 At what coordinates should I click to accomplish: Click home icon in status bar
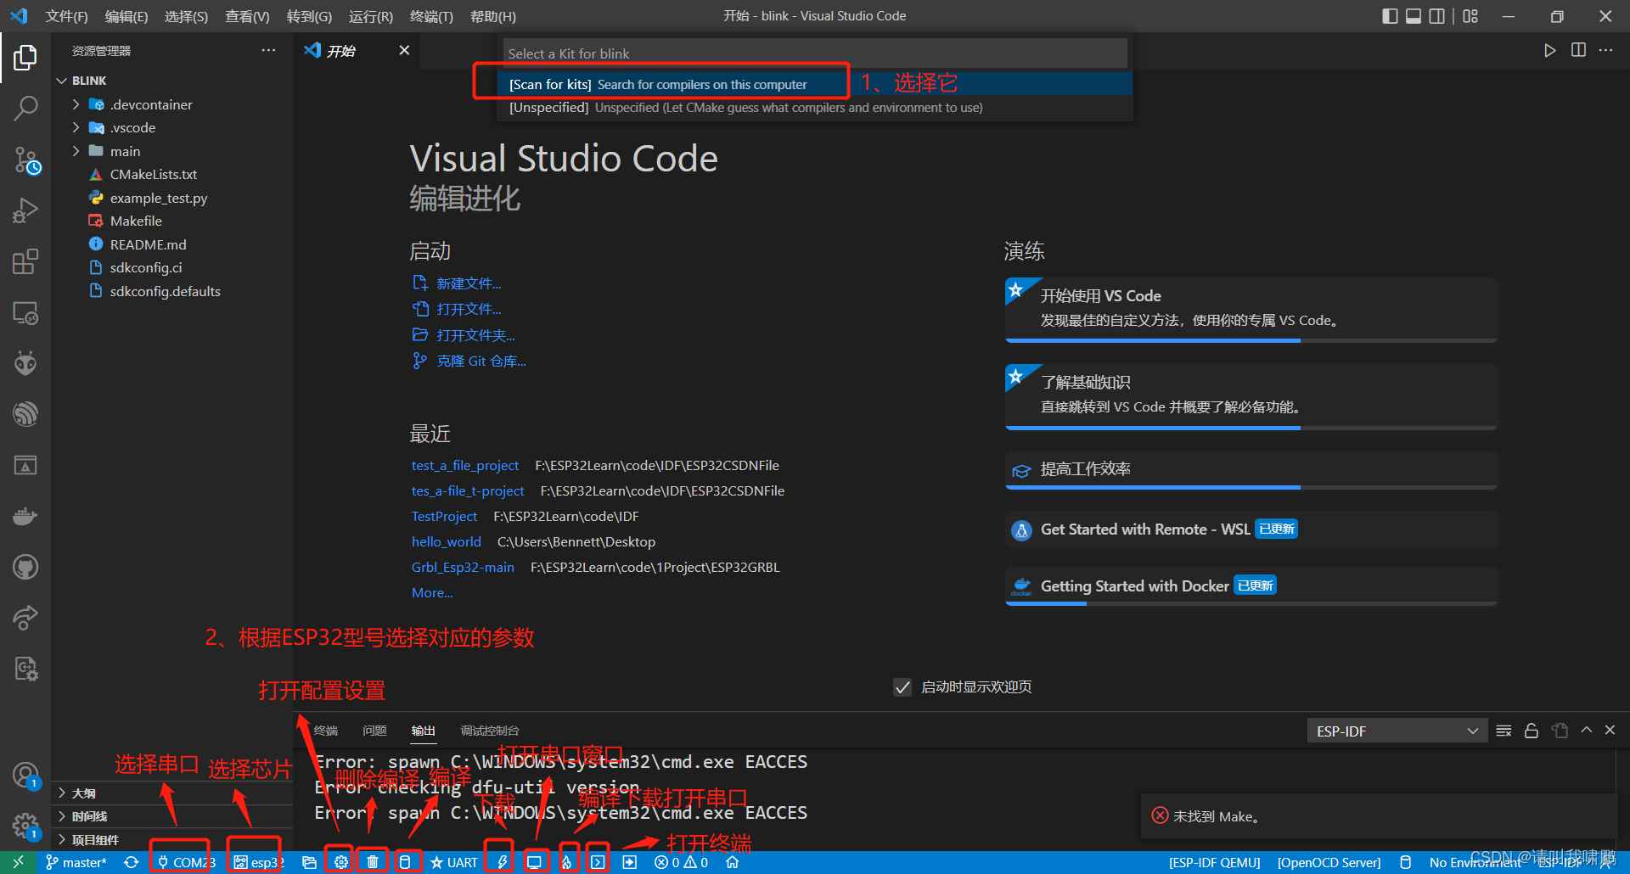(733, 862)
